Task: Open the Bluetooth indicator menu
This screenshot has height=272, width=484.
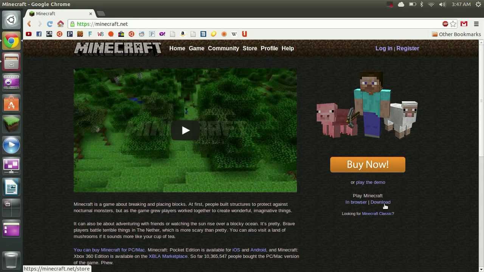Action: (422, 4)
